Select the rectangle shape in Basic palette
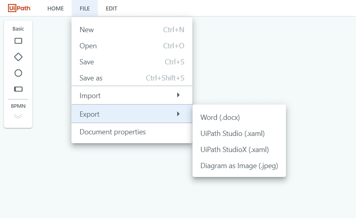356x218 pixels. click(18, 41)
